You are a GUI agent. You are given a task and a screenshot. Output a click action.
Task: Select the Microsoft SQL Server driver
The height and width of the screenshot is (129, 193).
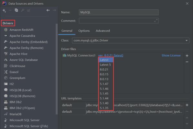tap(25, 120)
